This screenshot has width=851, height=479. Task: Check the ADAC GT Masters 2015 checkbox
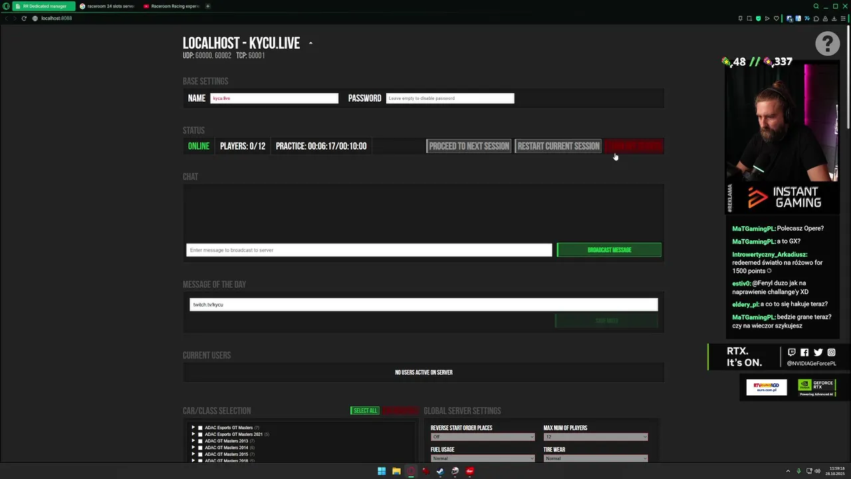(x=200, y=454)
